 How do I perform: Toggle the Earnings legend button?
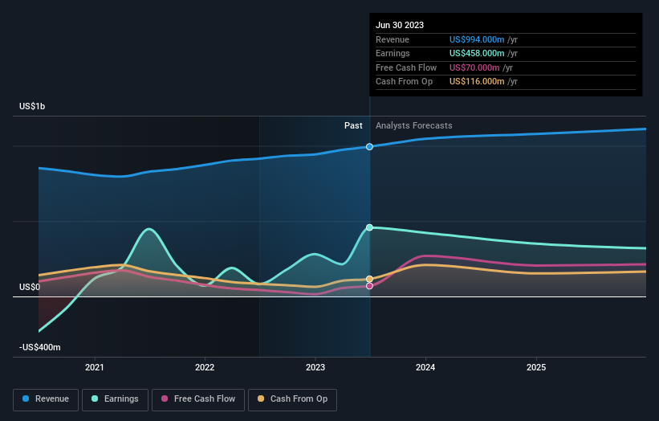(x=115, y=399)
